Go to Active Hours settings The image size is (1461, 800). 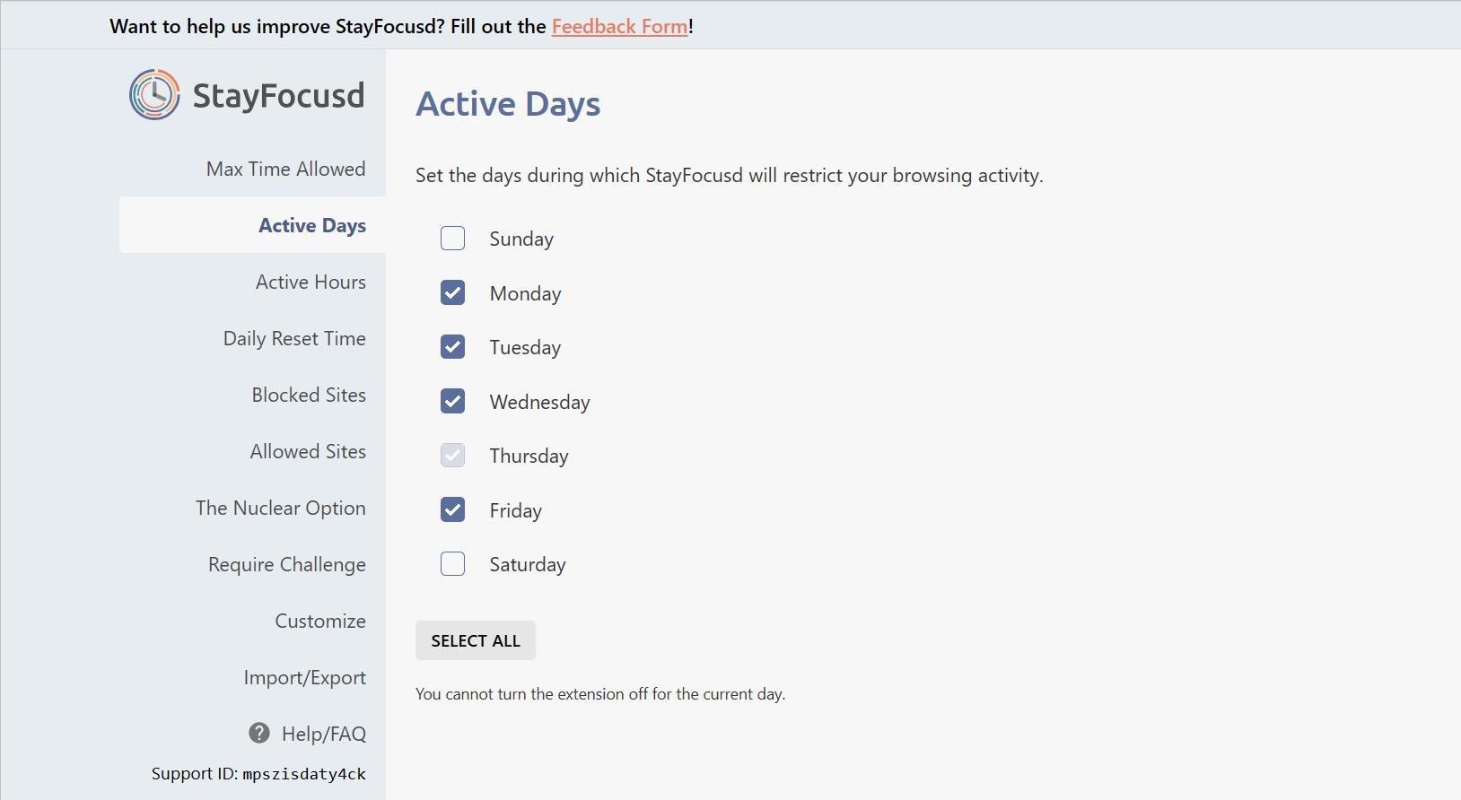pos(311,282)
